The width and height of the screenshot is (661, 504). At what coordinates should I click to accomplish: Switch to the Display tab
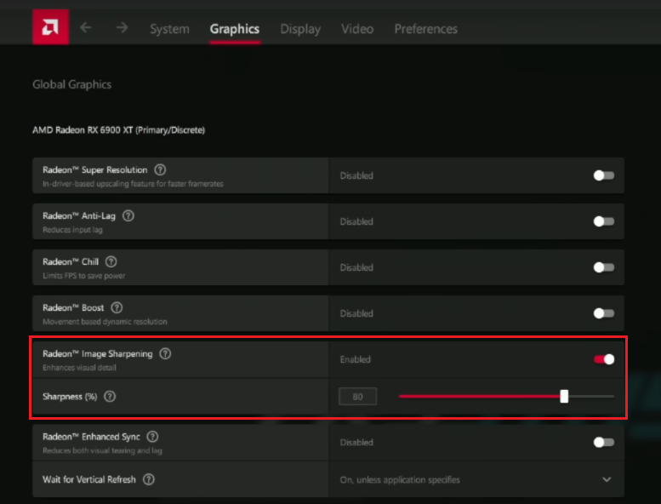pyautogui.click(x=300, y=29)
